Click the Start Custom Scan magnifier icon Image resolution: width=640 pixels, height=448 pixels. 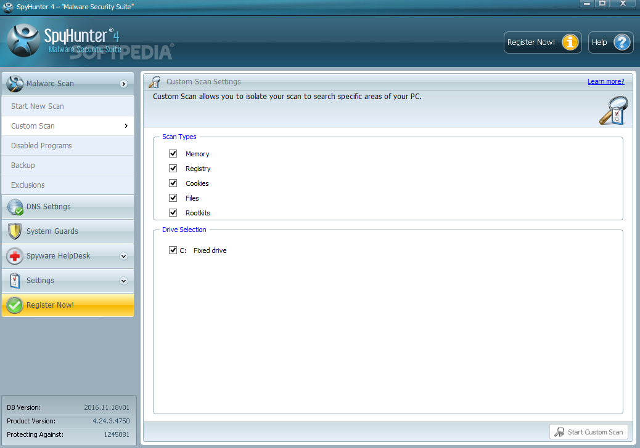click(559, 432)
